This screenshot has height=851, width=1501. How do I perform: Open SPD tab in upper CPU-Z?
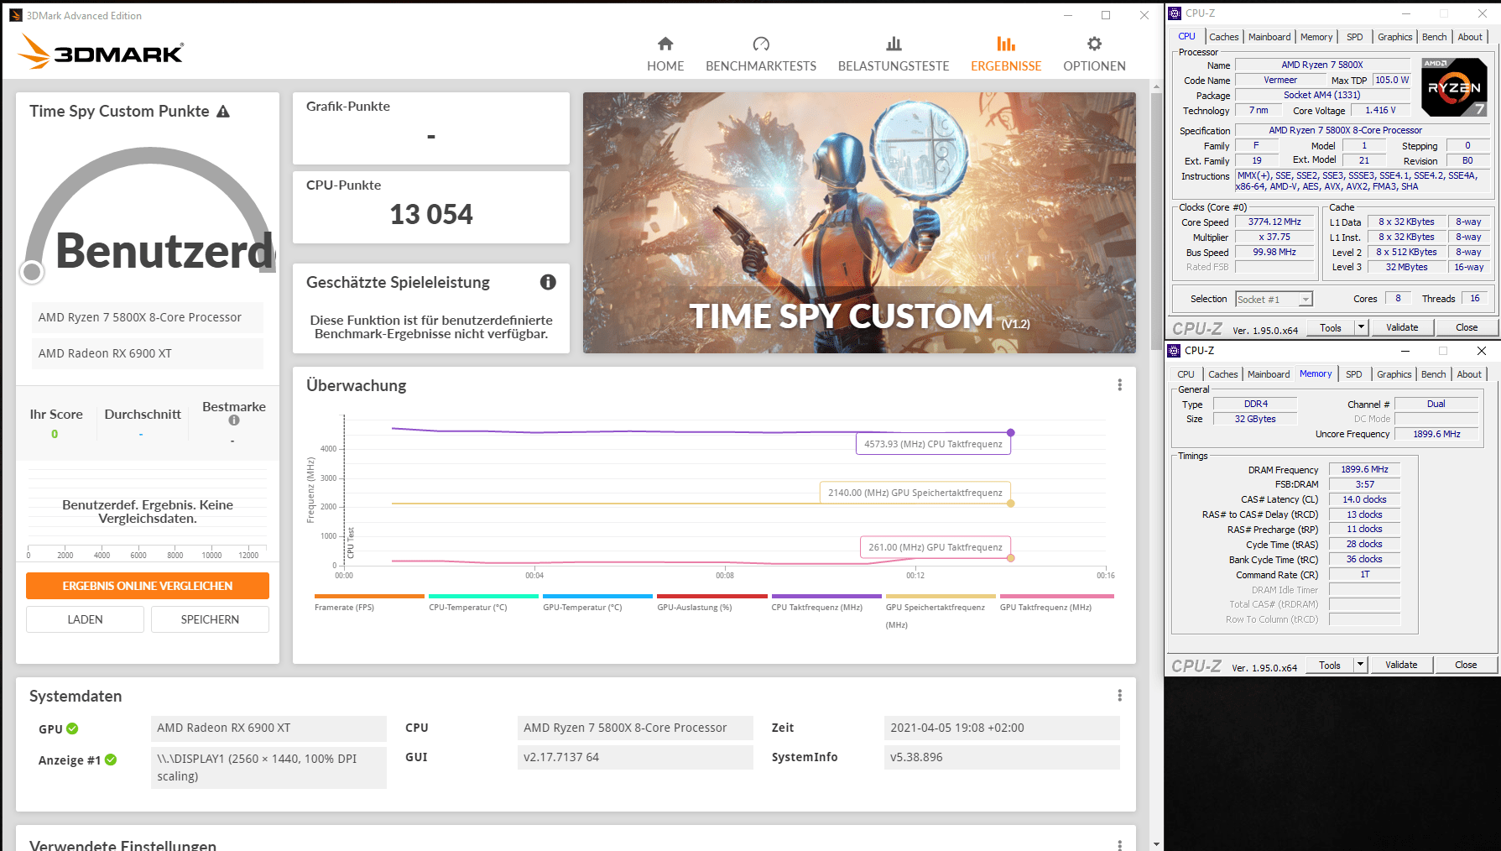tap(1355, 37)
